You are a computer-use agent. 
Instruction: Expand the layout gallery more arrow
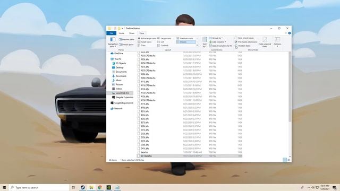(197, 46)
